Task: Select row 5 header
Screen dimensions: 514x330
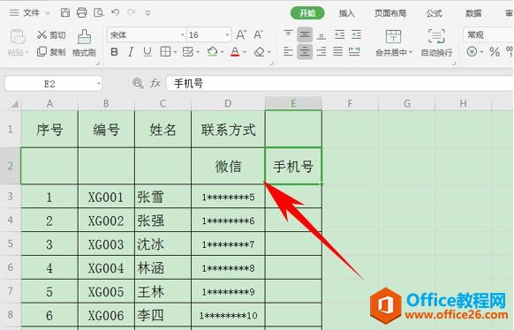Action: point(11,244)
